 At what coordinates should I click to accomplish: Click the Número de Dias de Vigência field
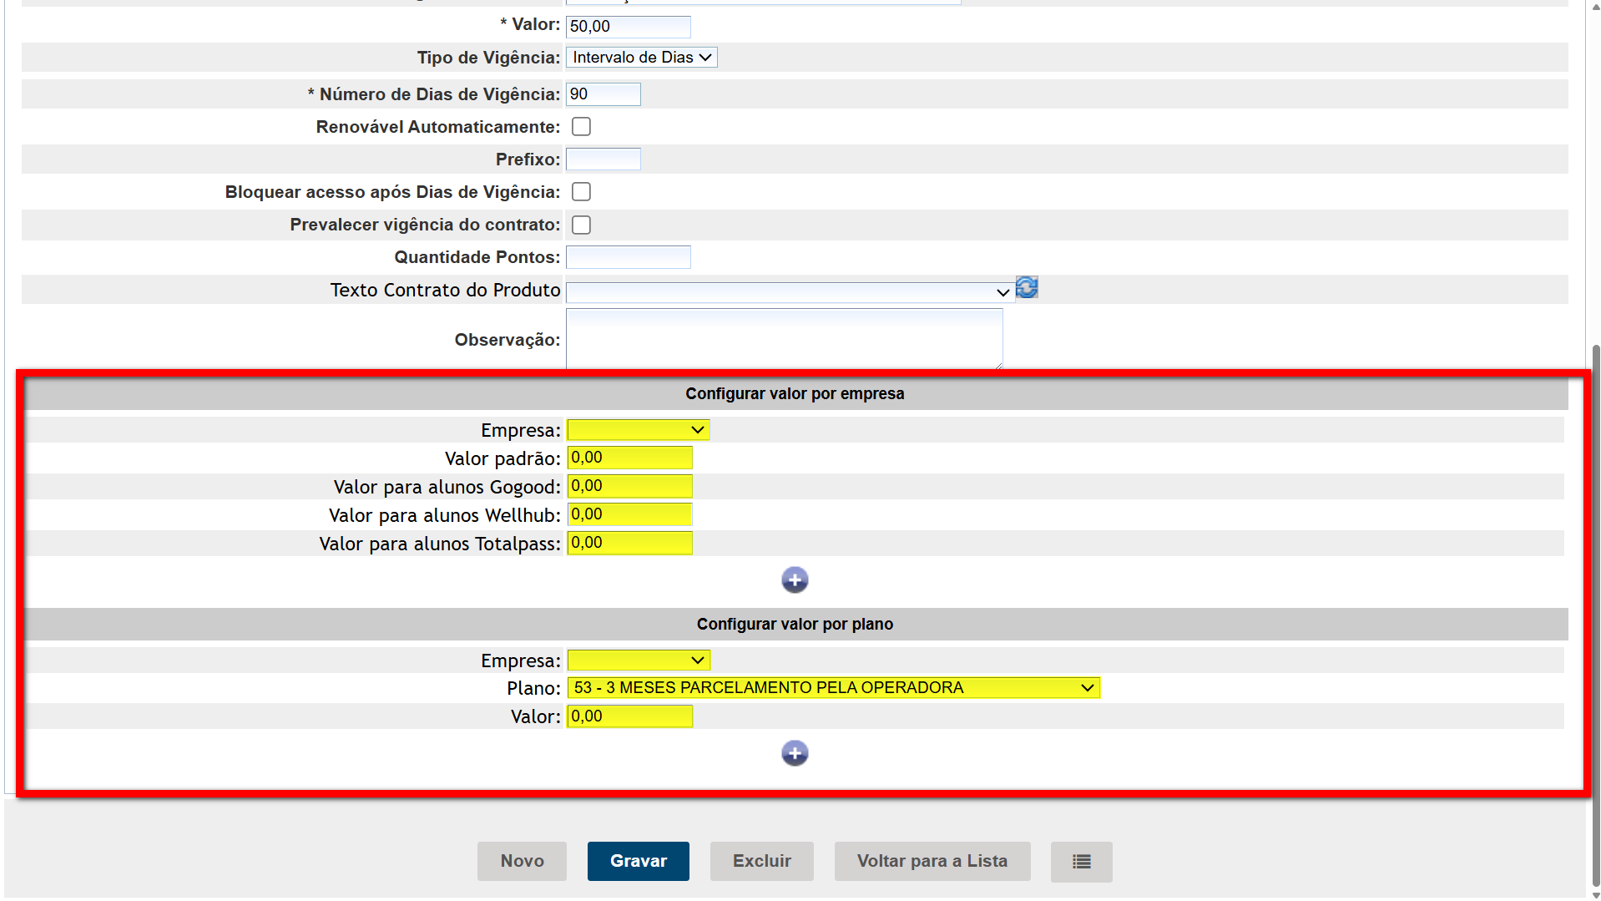603,94
